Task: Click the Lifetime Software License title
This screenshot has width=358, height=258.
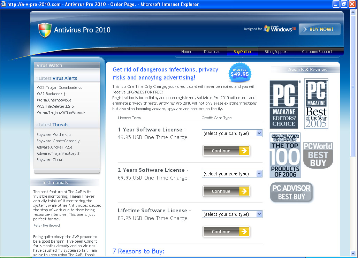Action: click(x=154, y=210)
